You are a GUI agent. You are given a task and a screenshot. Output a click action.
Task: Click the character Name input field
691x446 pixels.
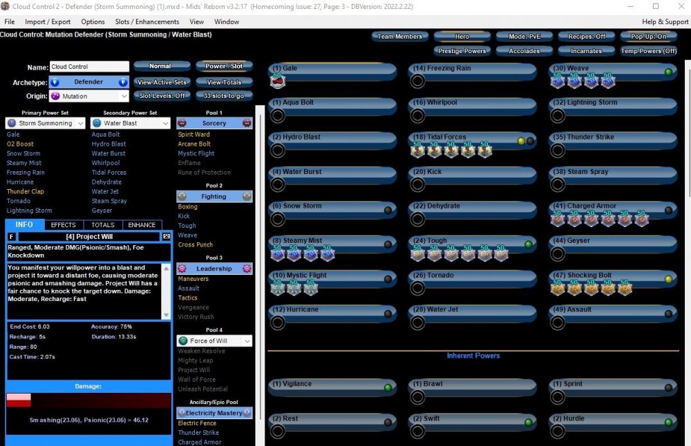[x=89, y=67]
